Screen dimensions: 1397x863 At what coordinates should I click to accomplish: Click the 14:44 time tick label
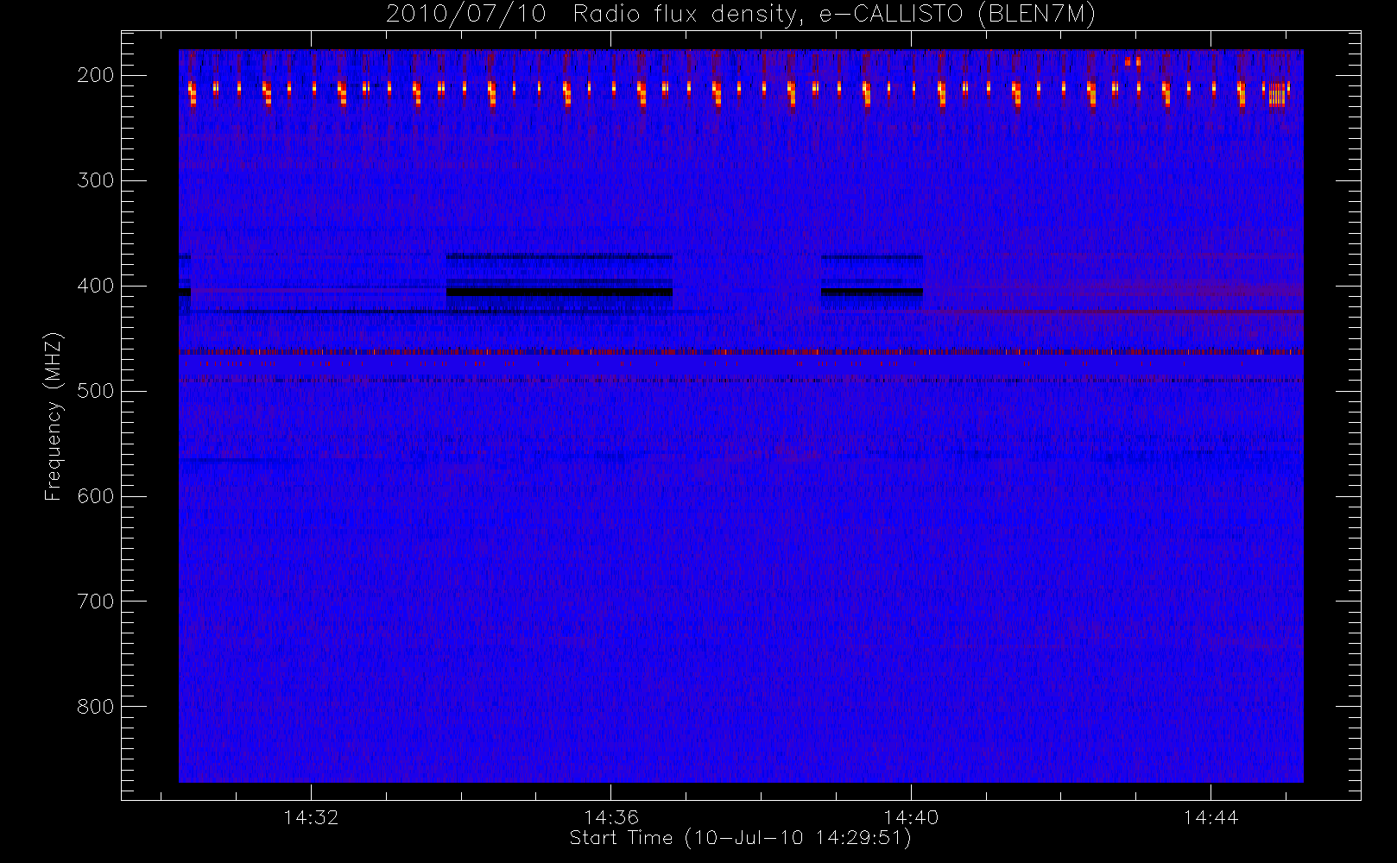point(1211,817)
